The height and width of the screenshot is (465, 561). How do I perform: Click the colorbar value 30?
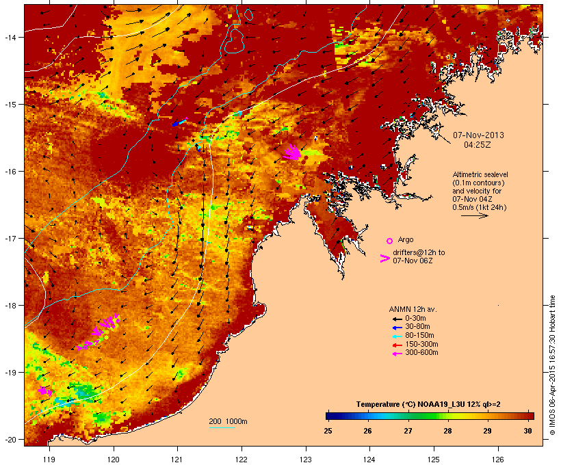click(527, 431)
